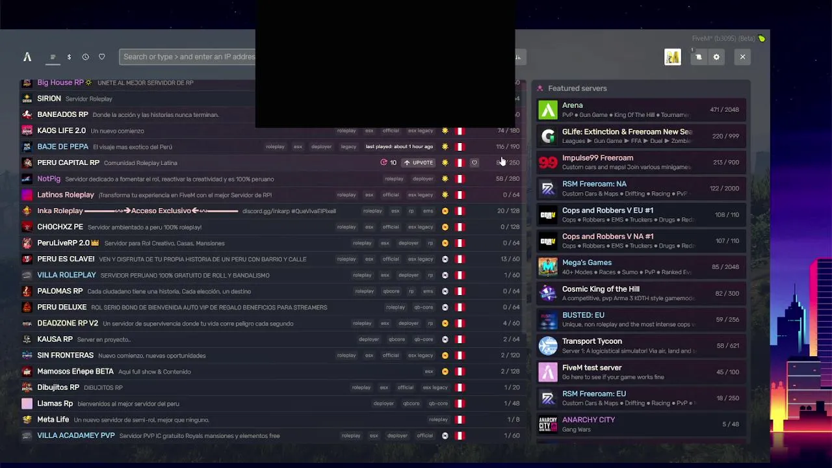Click the Mamosos Eñepe BETA server icon
The image size is (832, 468).
[x=27, y=371]
